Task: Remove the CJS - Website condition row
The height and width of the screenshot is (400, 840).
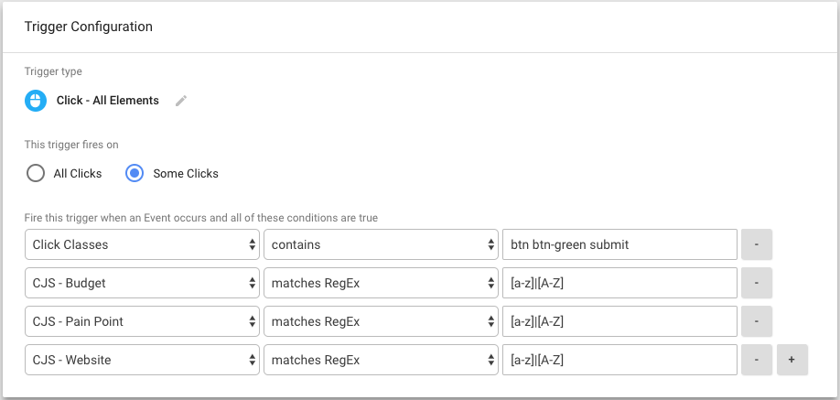Action: pos(757,360)
